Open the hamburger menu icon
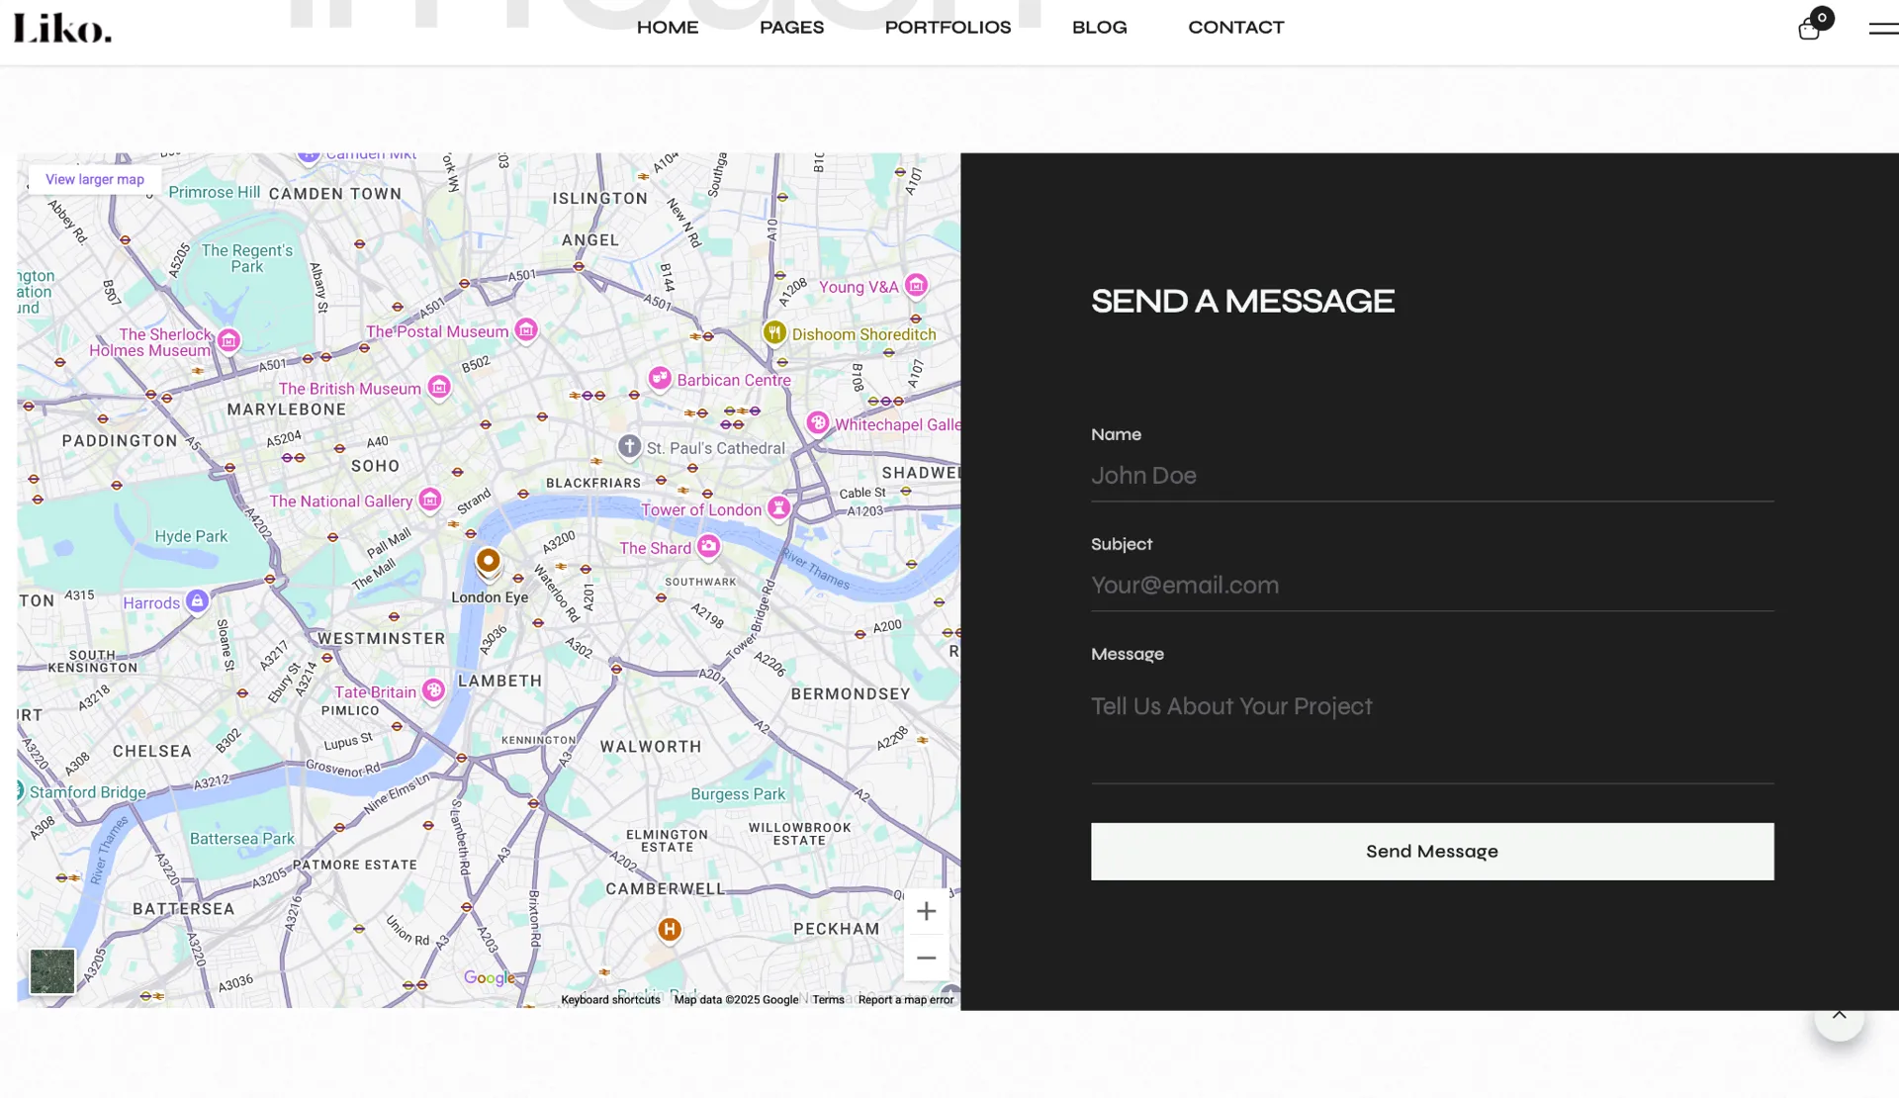This screenshot has width=1899, height=1098. tap(1882, 29)
